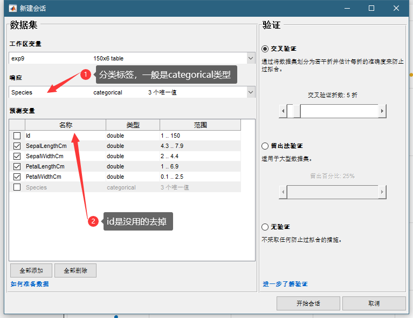Uncheck the PetalWidthCm predictor checkbox
Screen dimensions: 413x318
tap(17, 177)
